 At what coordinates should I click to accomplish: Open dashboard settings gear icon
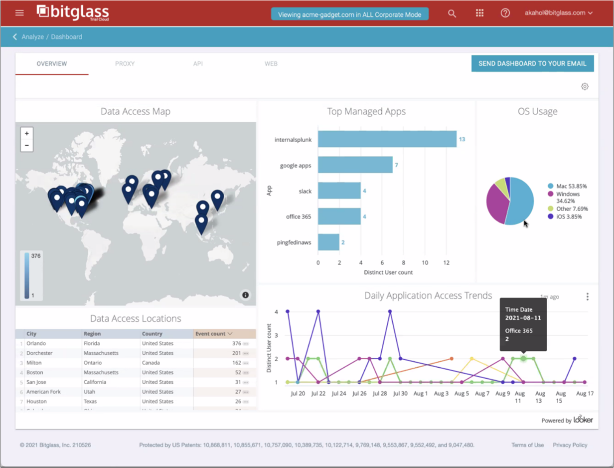[585, 87]
